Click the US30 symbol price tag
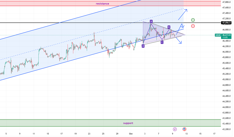This screenshot has height=137, width=234. click(218, 35)
